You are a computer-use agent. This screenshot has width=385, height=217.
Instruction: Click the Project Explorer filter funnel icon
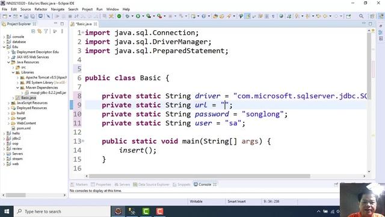pyautogui.click(x=46, y=31)
